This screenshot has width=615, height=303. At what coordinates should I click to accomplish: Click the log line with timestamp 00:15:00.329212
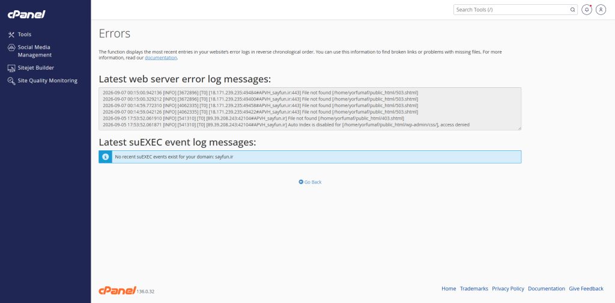260,99
